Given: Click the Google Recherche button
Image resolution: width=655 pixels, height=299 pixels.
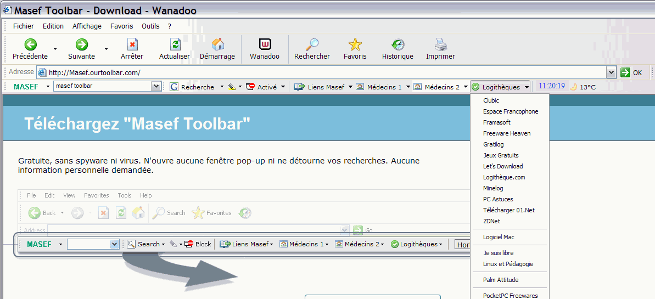Looking at the screenshot, I should coord(192,87).
